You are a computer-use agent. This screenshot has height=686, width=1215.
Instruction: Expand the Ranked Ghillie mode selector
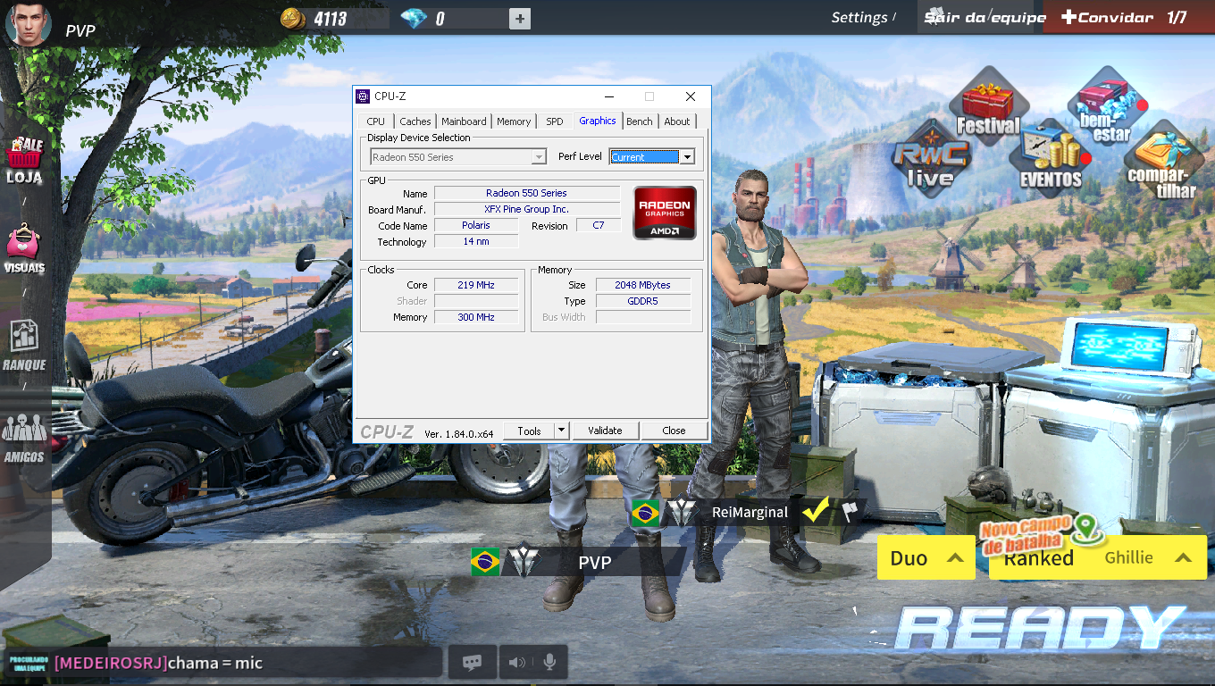(x=1098, y=558)
